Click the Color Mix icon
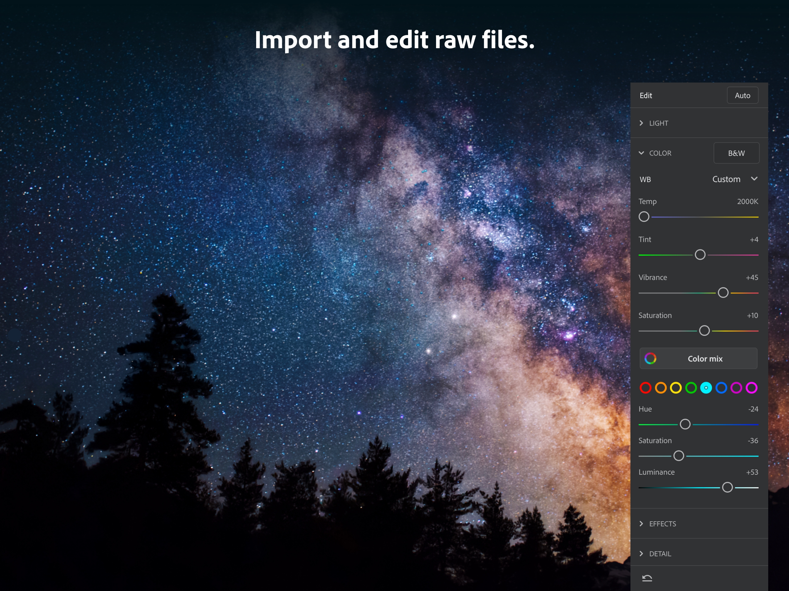 click(x=650, y=358)
